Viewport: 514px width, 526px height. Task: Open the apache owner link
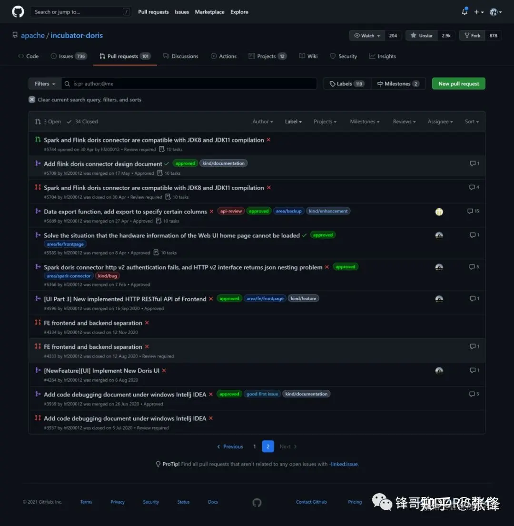(32, 35)
